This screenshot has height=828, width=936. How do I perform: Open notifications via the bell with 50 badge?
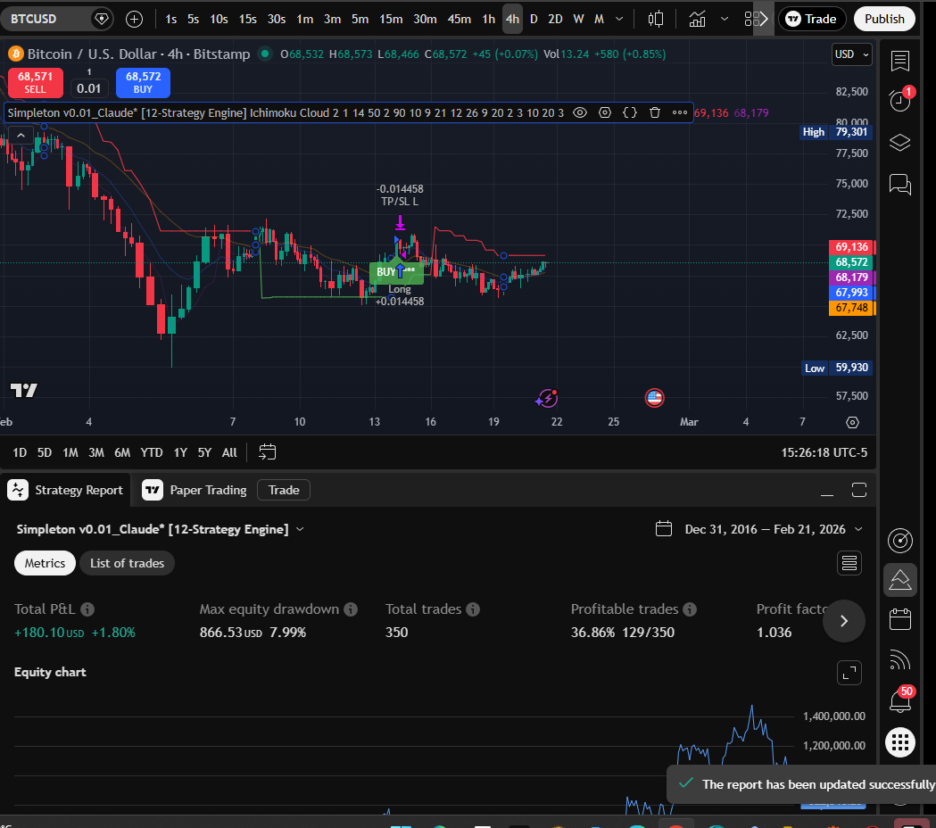pos(899,700)
